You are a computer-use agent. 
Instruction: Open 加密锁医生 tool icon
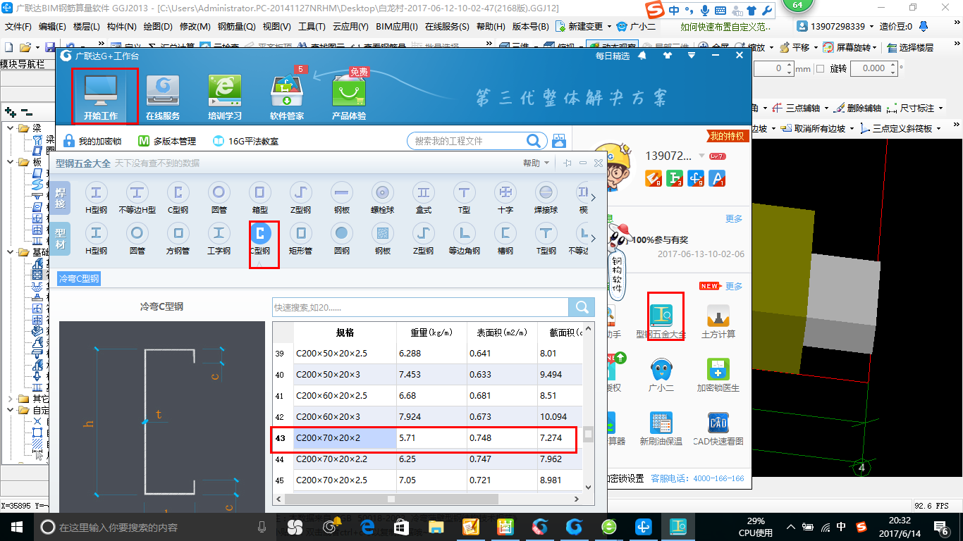pyautogui.click(x=718, y=375)
